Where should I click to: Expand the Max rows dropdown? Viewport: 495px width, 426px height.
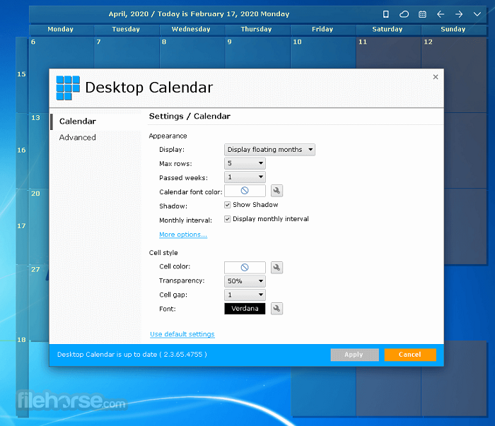coord(245,163)
